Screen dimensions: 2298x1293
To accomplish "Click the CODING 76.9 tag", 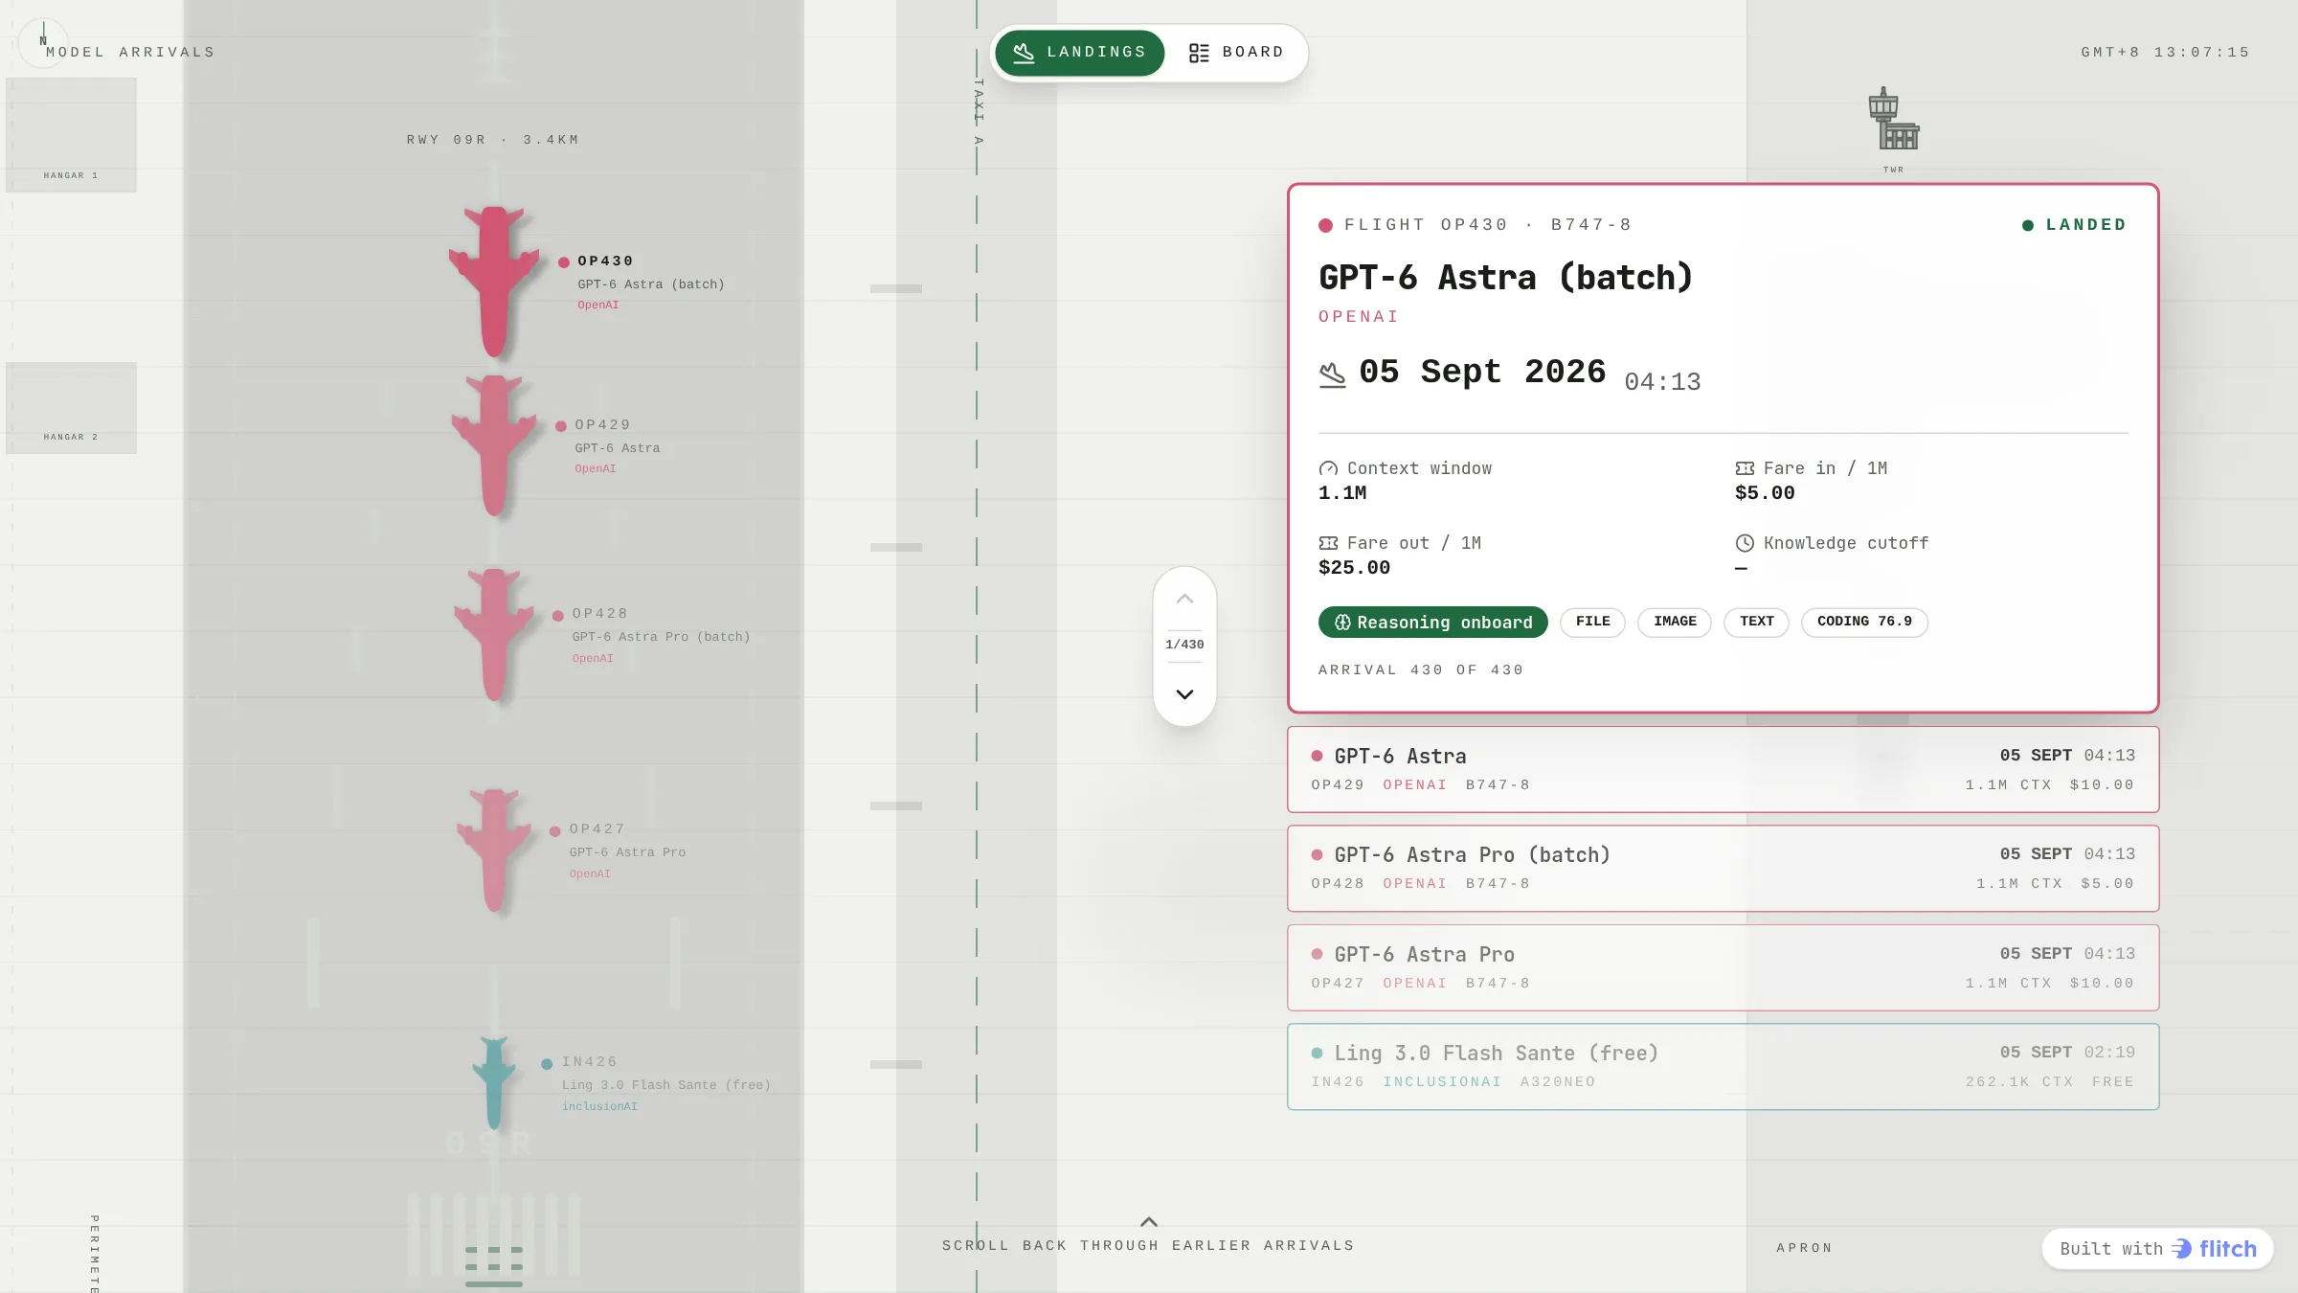I will click(1864, 622).
